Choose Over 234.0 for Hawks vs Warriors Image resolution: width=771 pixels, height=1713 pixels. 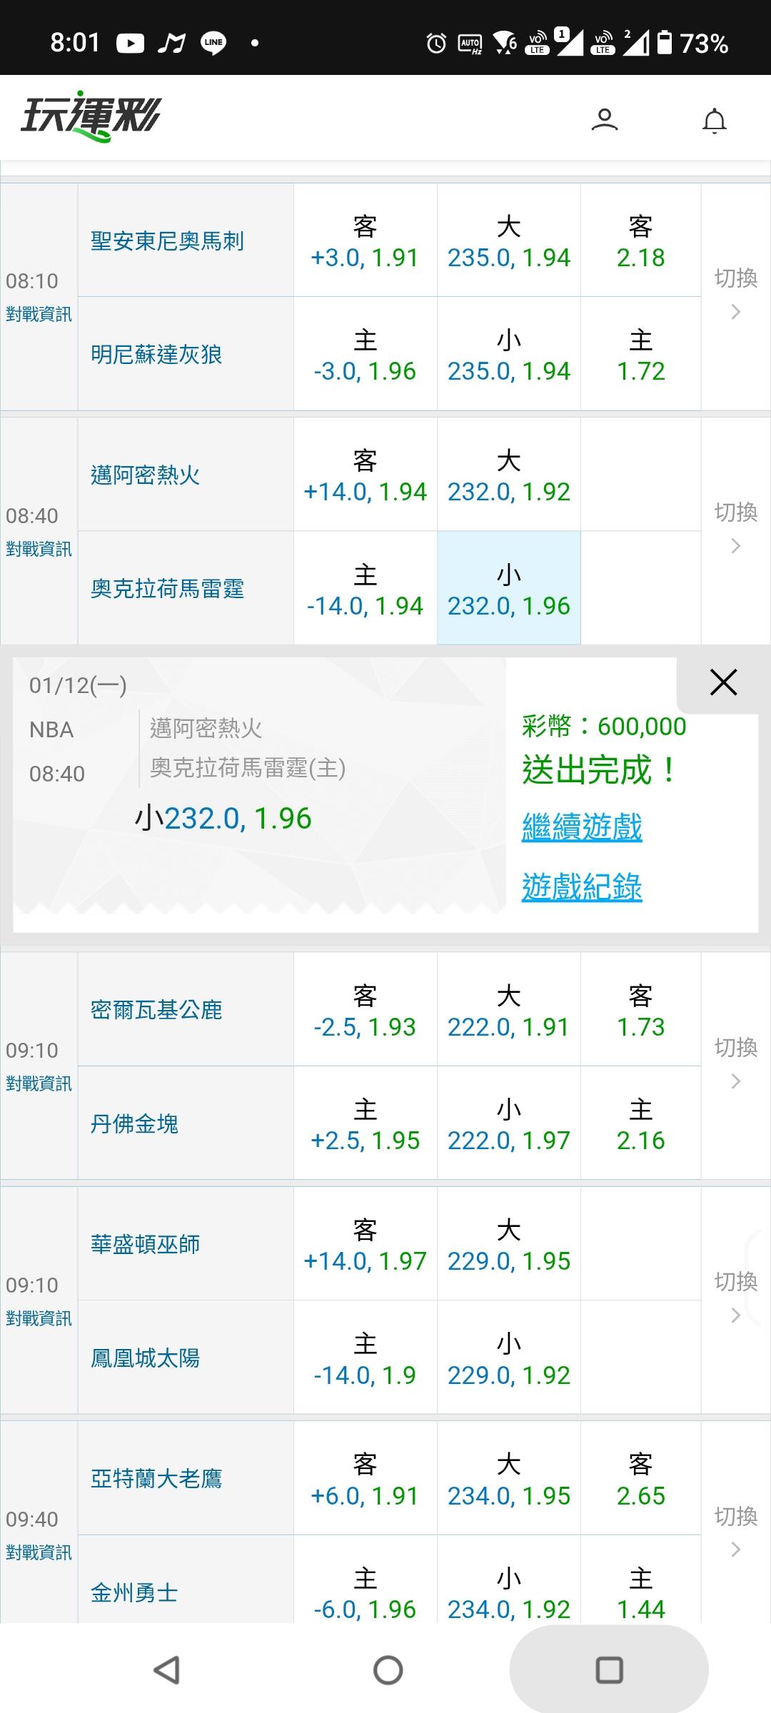(x=508, y=1479)
